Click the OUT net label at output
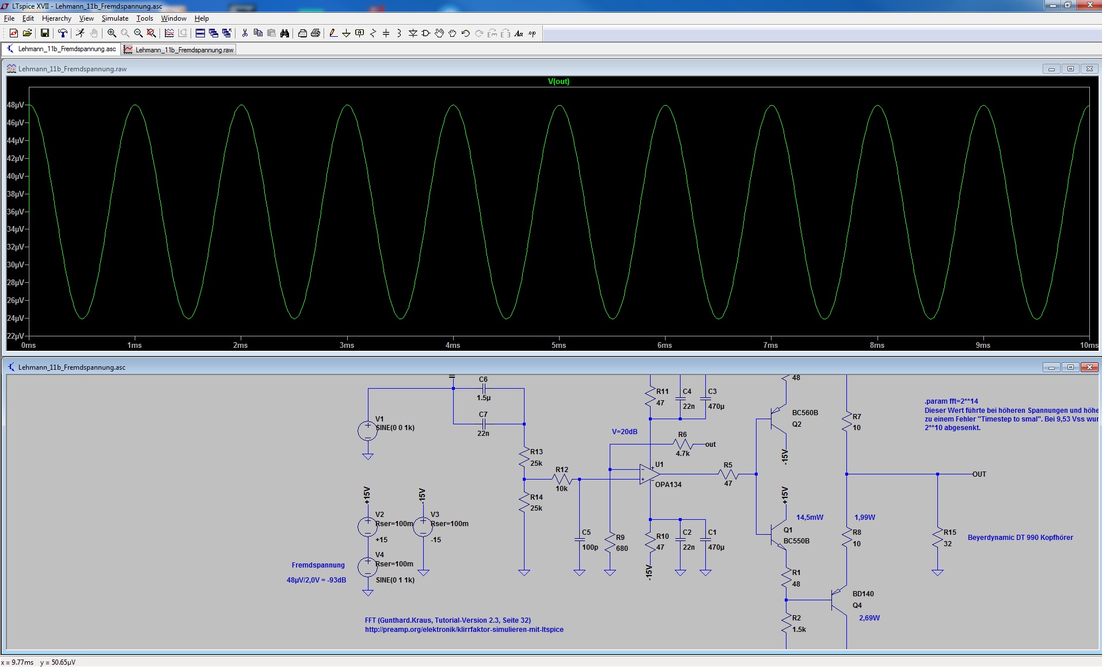 click(x=979, y=474)
